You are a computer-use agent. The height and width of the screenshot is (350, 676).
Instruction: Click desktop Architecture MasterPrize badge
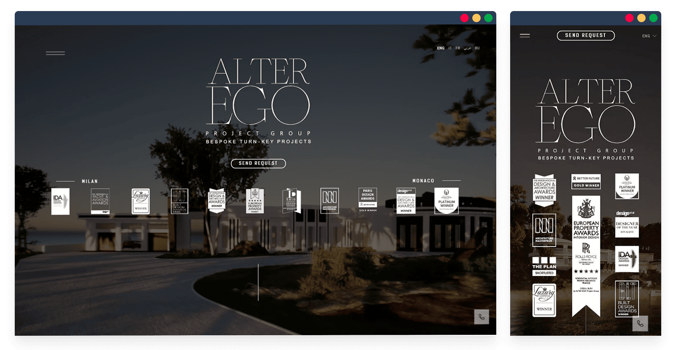[x=329, y=201]
